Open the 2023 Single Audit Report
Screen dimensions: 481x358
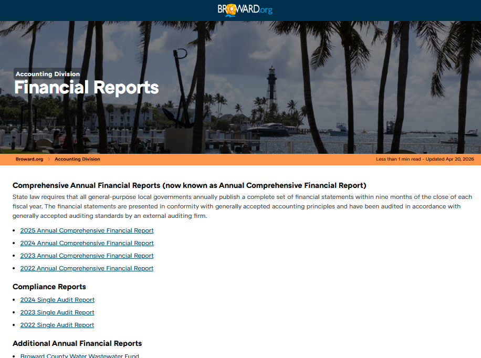click(57, 312)
